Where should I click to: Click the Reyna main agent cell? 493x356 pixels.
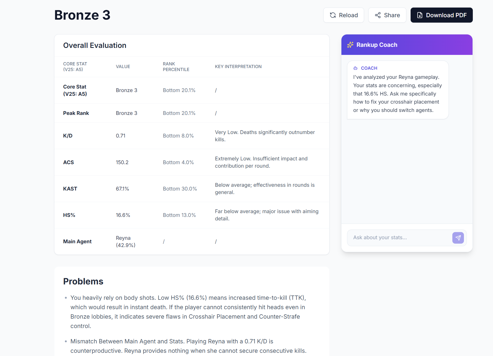coord(125,241)
